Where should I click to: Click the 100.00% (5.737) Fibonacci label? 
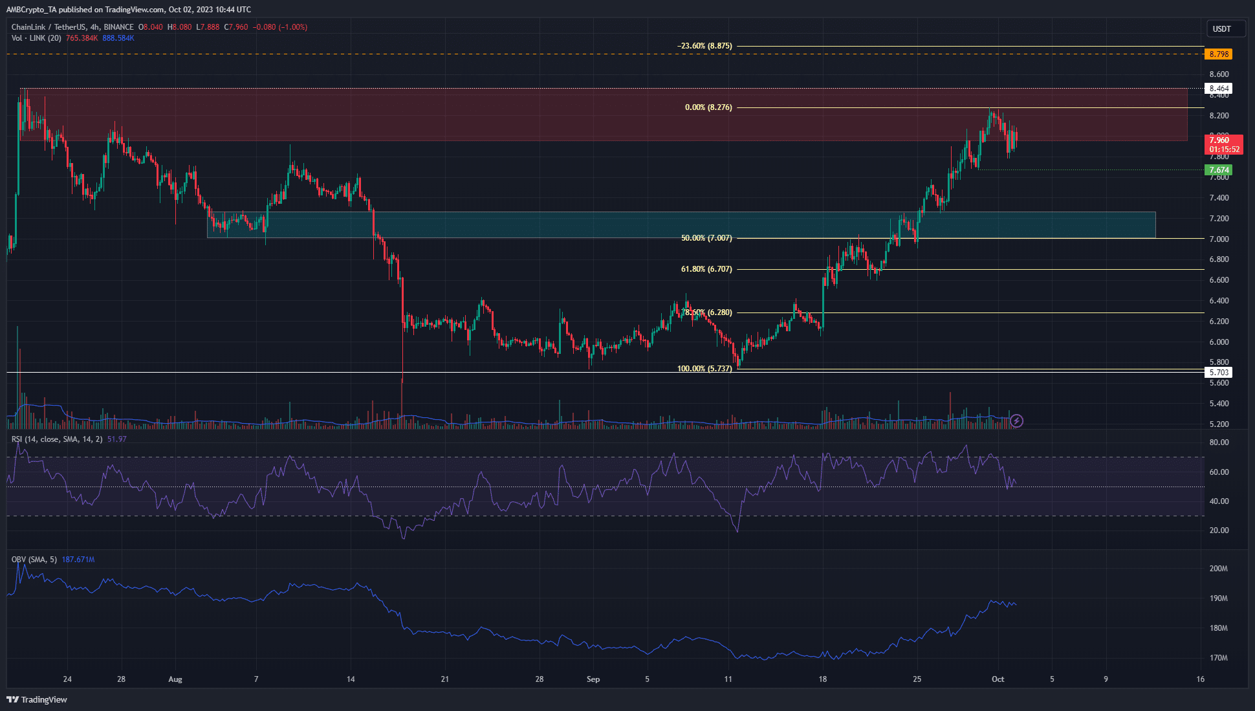coord(704,369)
